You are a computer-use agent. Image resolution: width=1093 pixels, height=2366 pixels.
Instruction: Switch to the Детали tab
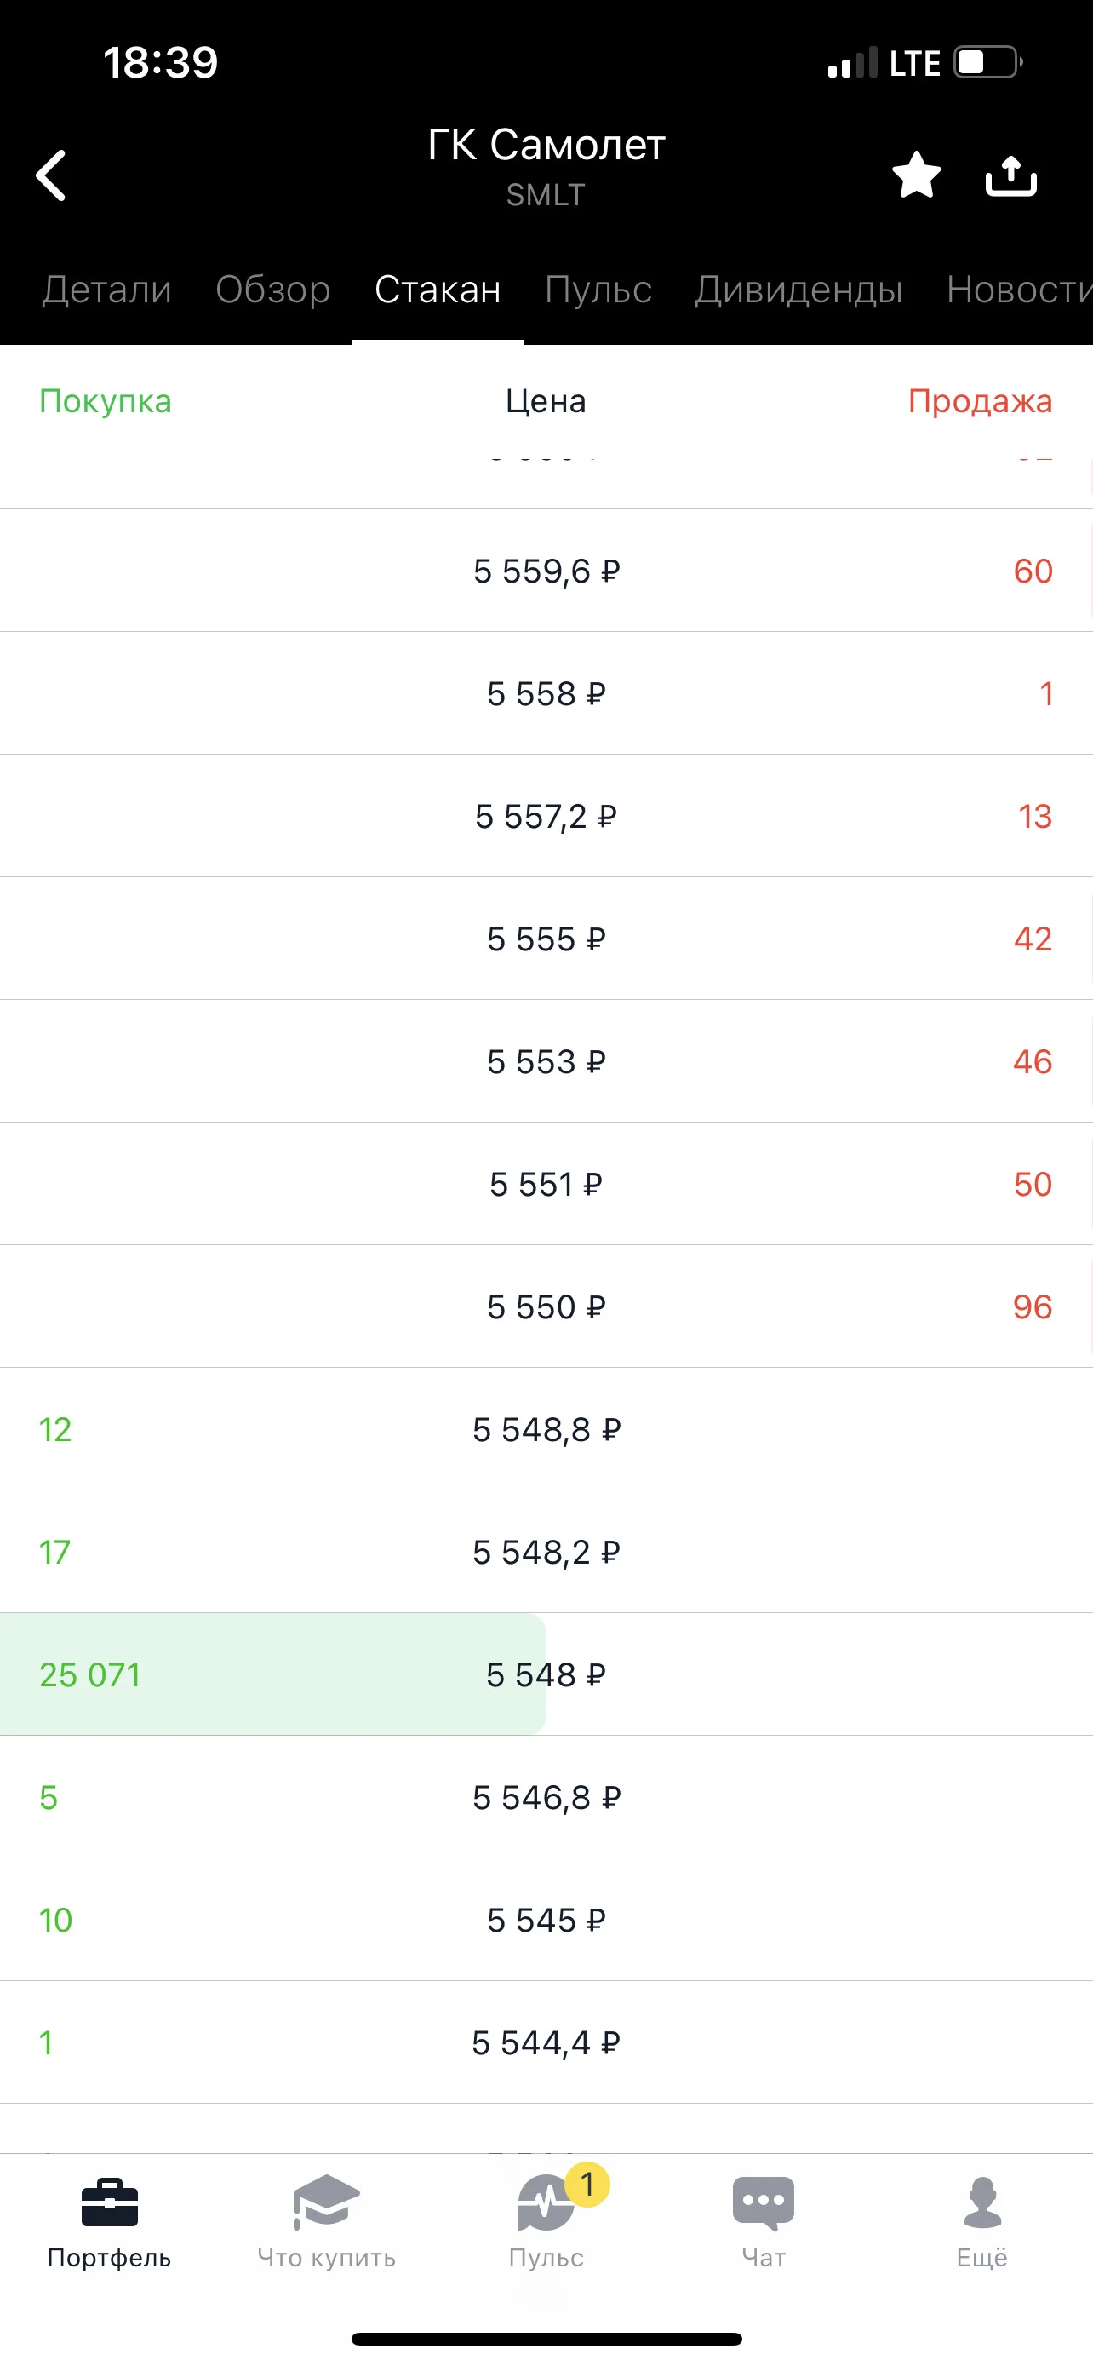pyautogui.click(x=107, y=290)
